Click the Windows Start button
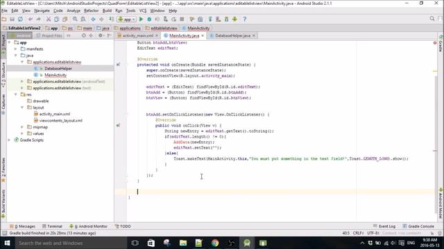The width and height of the screenshot is (444, 249). tap(7, 243)
